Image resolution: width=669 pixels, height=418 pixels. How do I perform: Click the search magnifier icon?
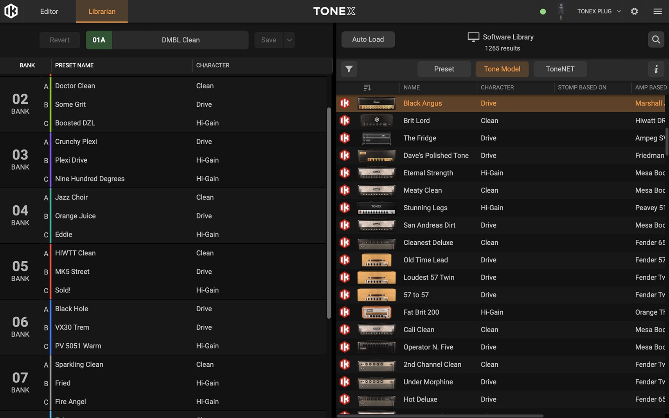656,39
